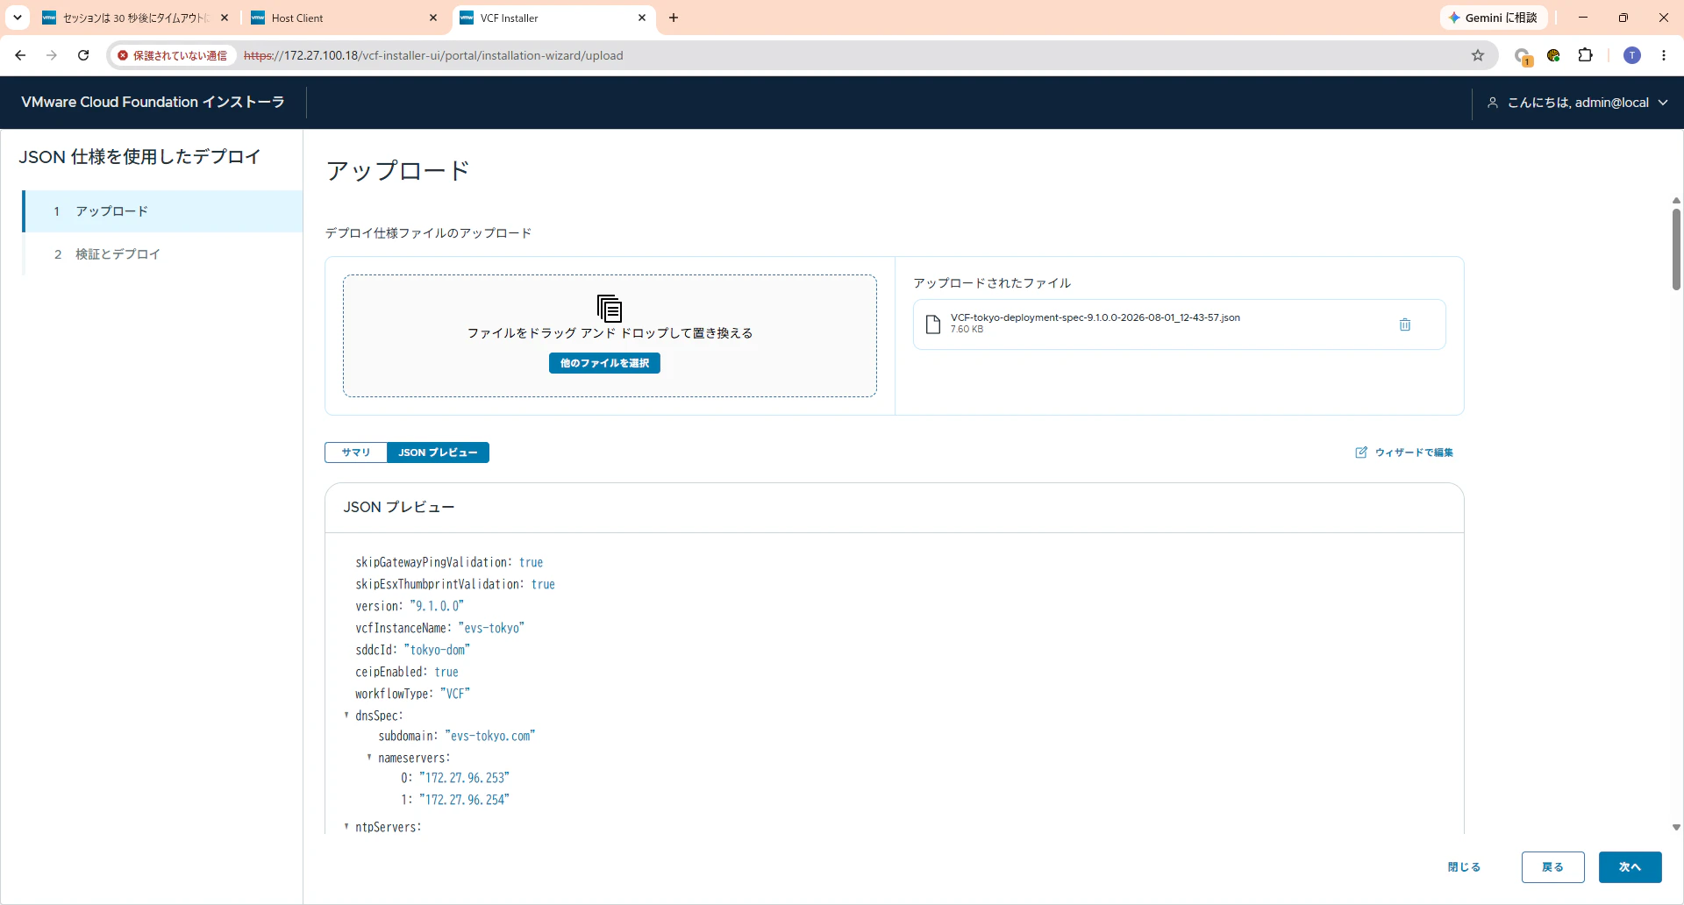The width and height of the screenshot is (1684, 905).
Task: Select the JSON プレビュー tab
Action: point(438,452)
